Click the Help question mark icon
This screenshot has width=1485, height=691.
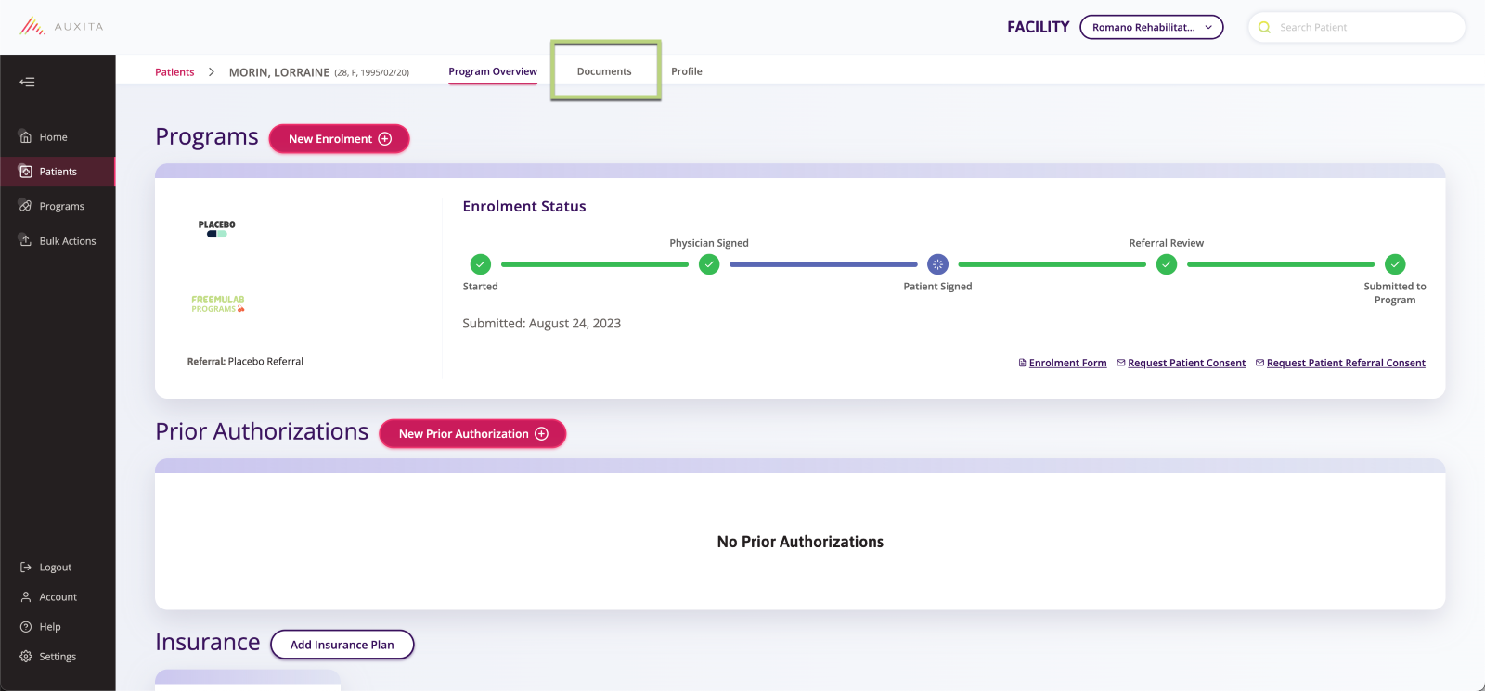pyautogui.click(x=26, y=627)
